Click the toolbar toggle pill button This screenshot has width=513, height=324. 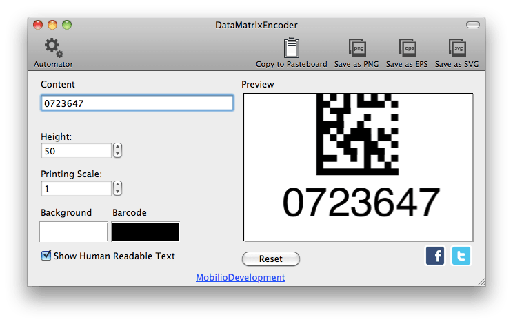[473, 25]
